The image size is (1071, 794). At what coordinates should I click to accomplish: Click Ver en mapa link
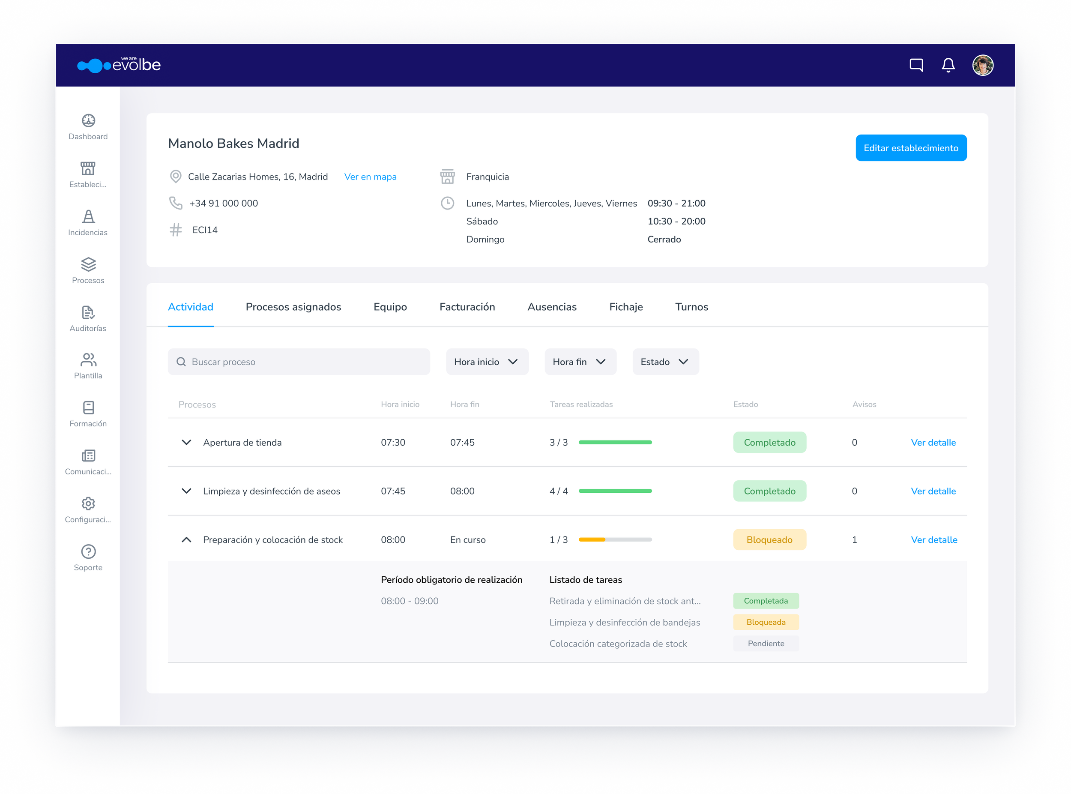tap(371, 177)
